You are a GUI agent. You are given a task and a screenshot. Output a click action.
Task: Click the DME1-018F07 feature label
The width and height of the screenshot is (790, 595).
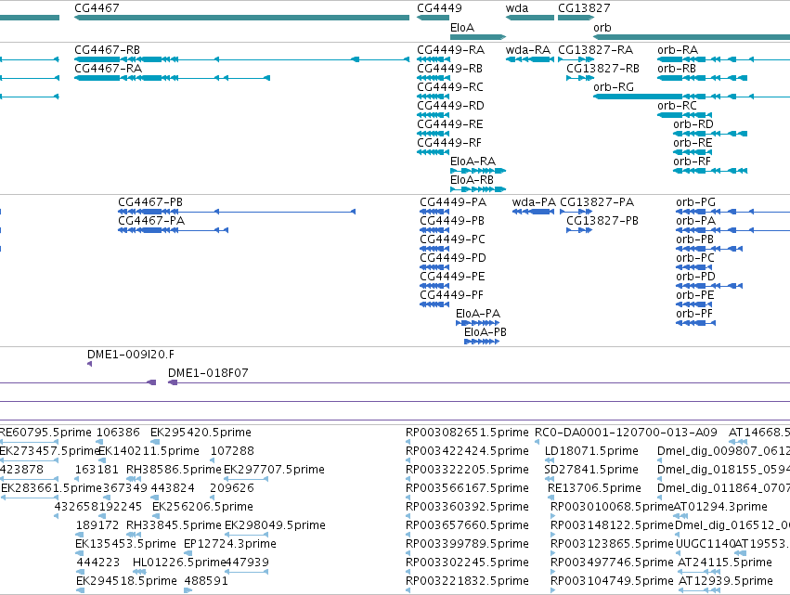point(208,373)
